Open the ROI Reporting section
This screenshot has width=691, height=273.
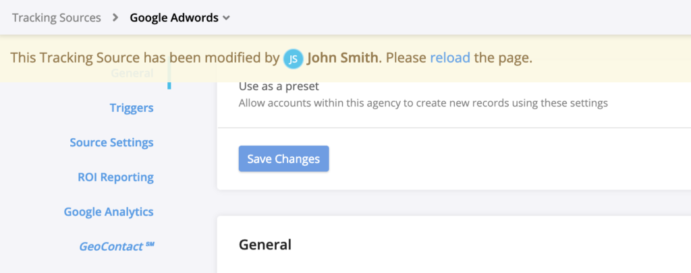click(115, 178)
